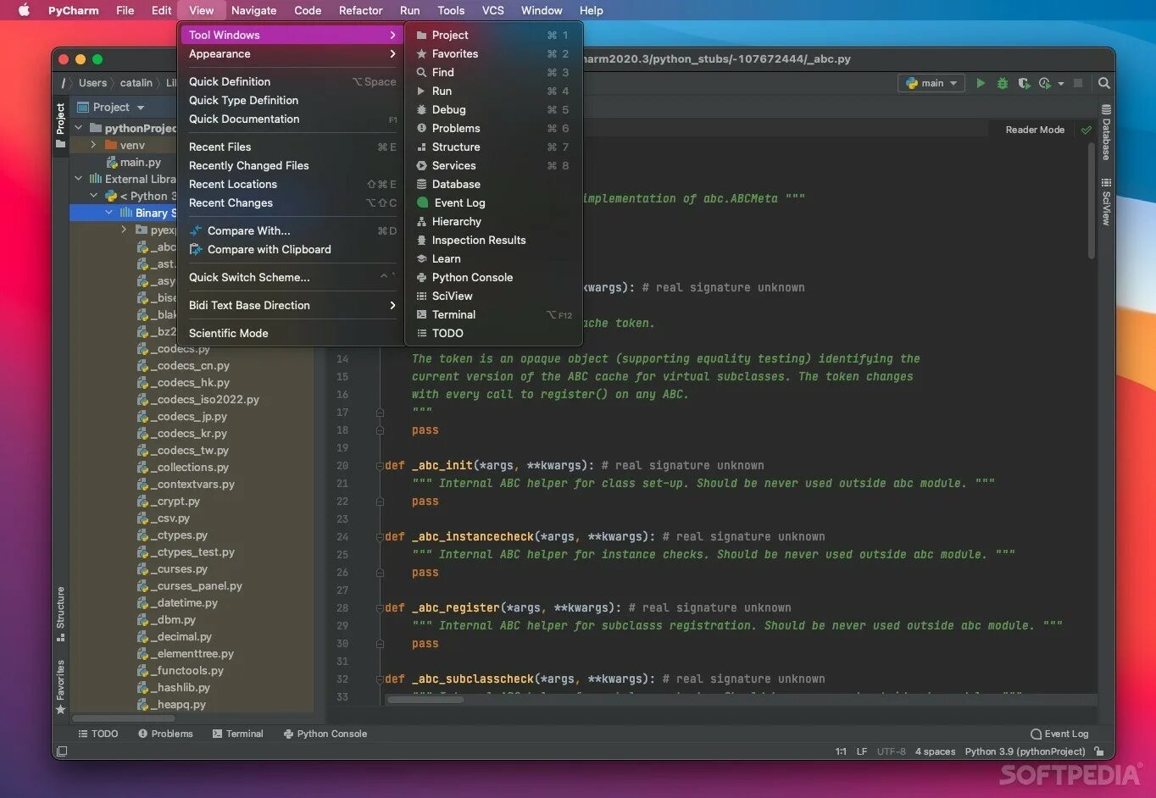Screen dimensions: 1156x798
Task: Click fold toggle beside def _abc_init
Action: pos(380,466)
